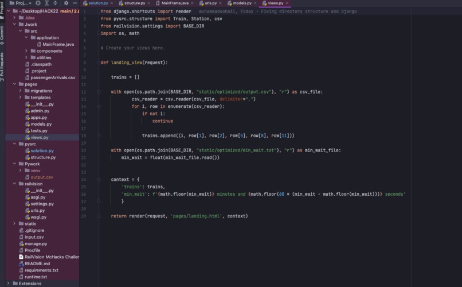Expand the templates folder
462x287 pixels.
point(20,98)
